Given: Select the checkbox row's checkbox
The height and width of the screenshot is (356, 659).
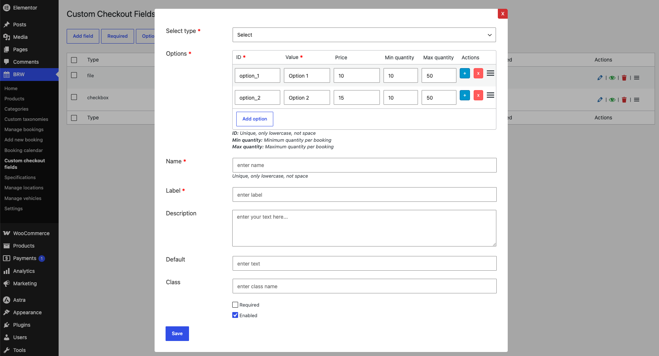Looking at the screenshot, I should coord(74,97).
